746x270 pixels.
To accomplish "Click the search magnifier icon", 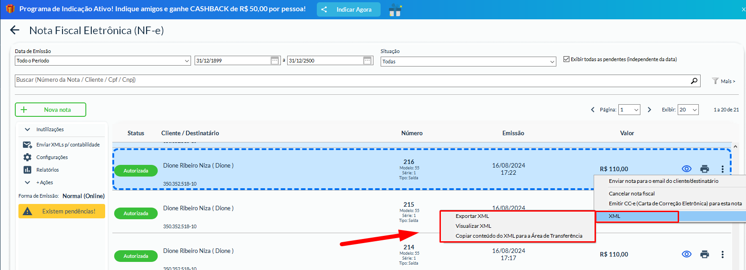I will (x=694, y=81).
